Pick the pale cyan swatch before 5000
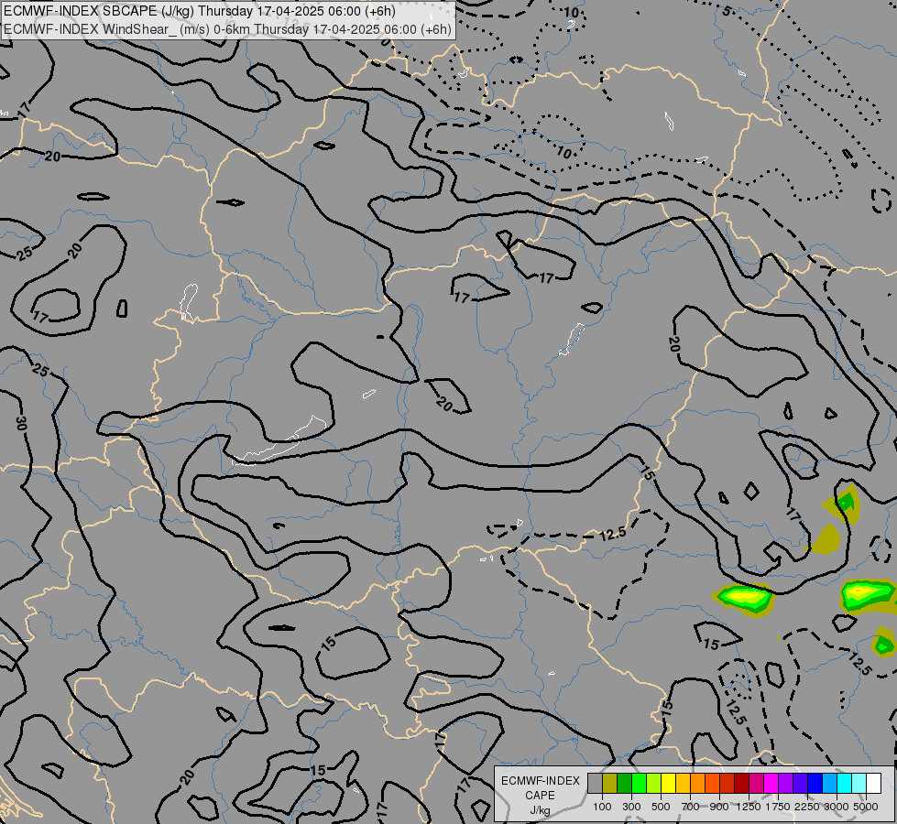 [859, 784]
